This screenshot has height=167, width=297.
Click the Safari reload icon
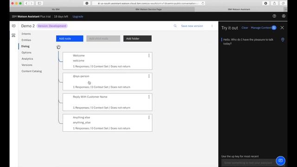(x=203, y=3)
